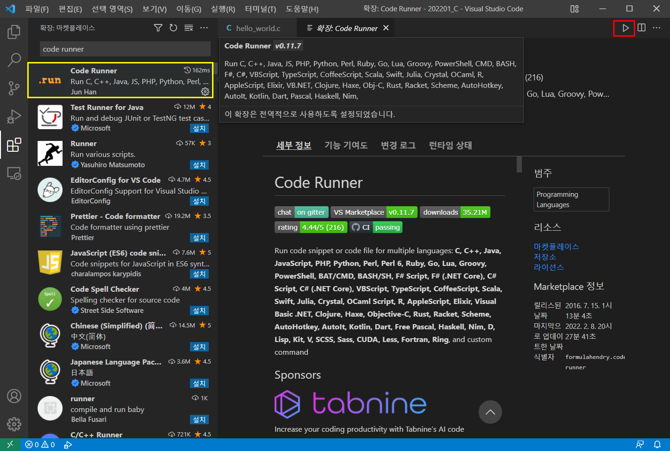Clear extension search results icon
This screenshot has width=670, height=451.
coord(189,28)
